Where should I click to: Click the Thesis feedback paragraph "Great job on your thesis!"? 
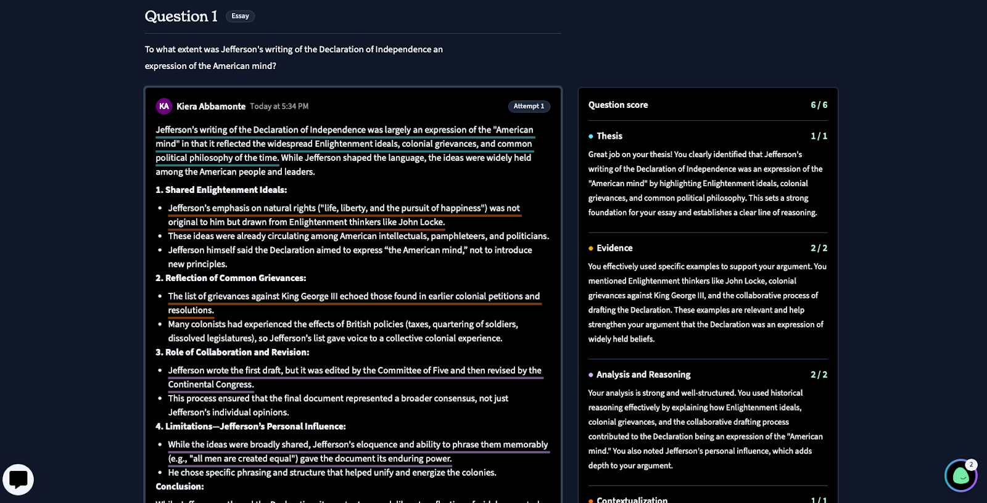(x=705, y=183)
